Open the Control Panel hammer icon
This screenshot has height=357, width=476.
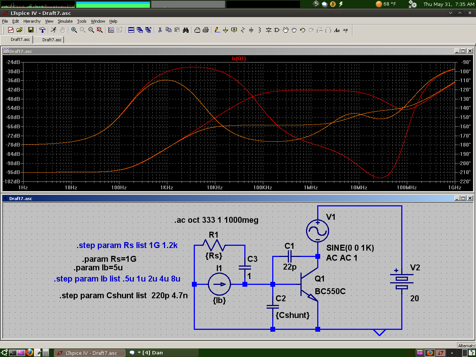(x=42, y=30)
